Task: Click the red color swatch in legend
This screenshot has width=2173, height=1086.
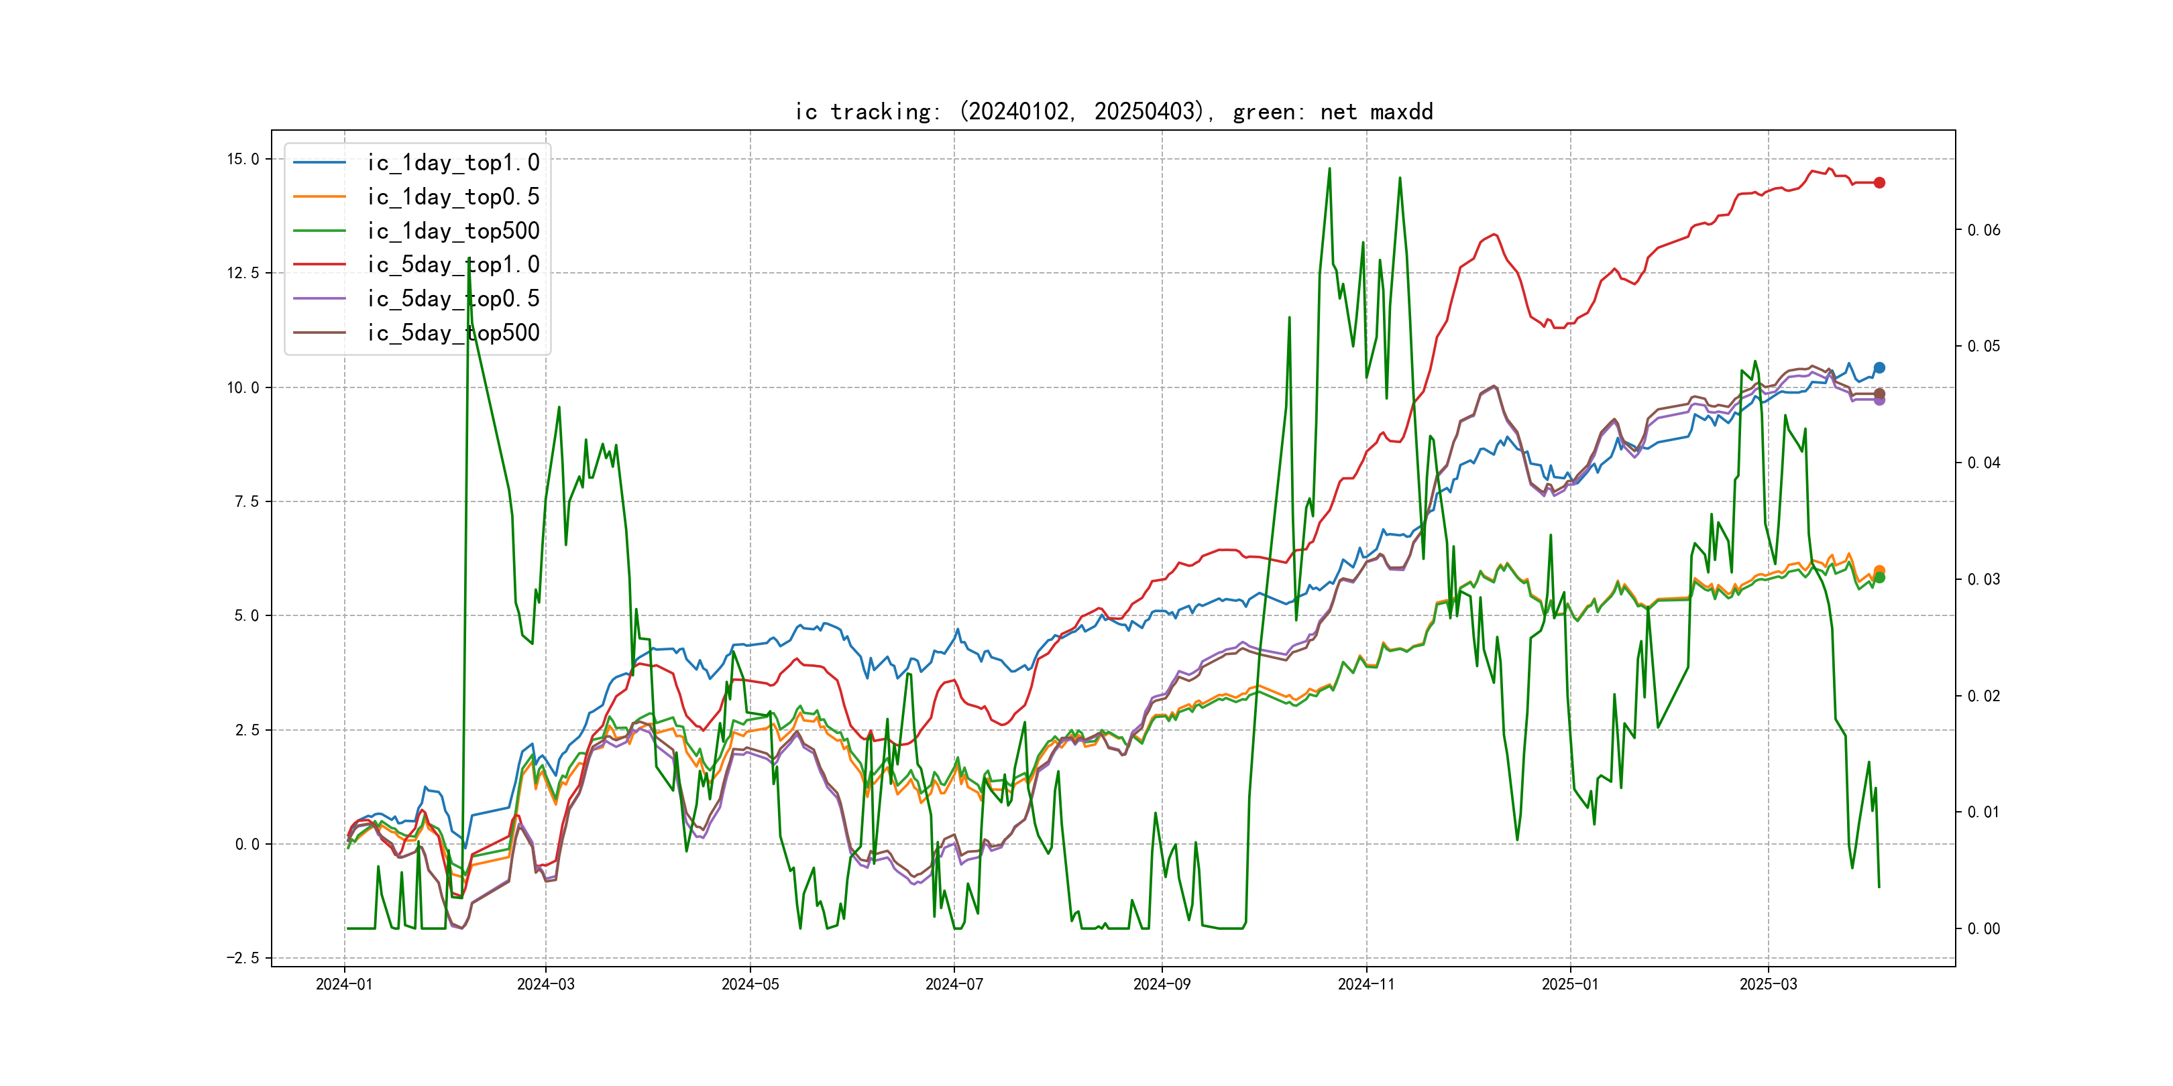Action: tap(319, 265)
